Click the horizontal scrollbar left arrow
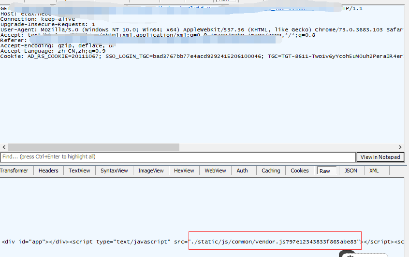This screenshot has height=257, width=409. pyautogui.click(x=4, y=147)
